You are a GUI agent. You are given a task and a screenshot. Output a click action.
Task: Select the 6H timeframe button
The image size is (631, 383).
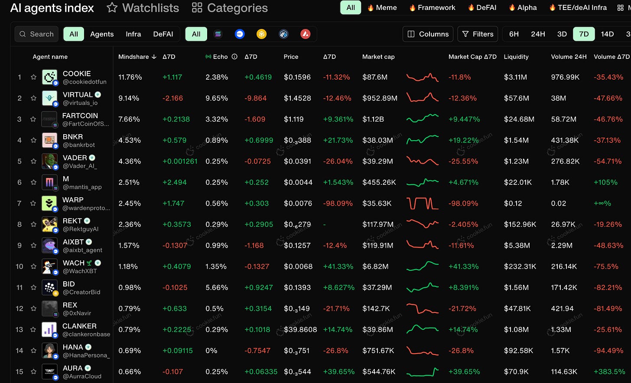tap(514, 34)
